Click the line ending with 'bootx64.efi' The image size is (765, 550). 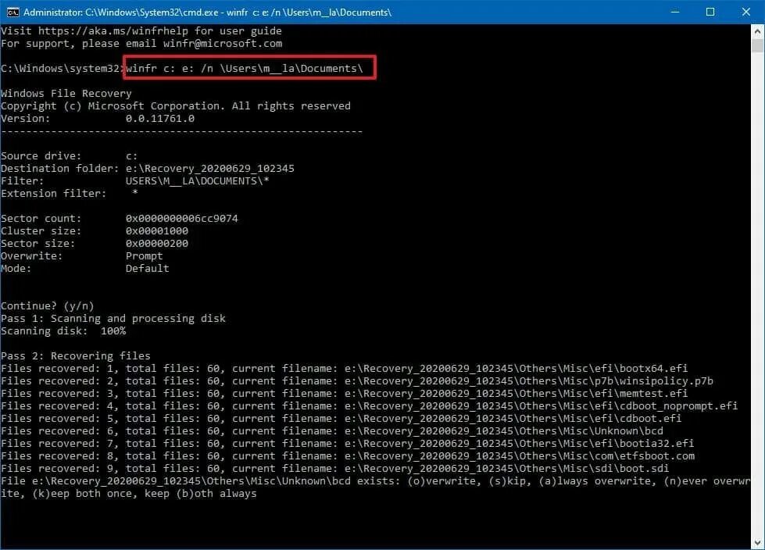click(x=344, y=369)
